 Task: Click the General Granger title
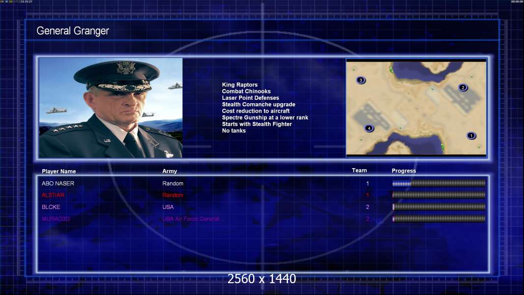tap(73, 31)
